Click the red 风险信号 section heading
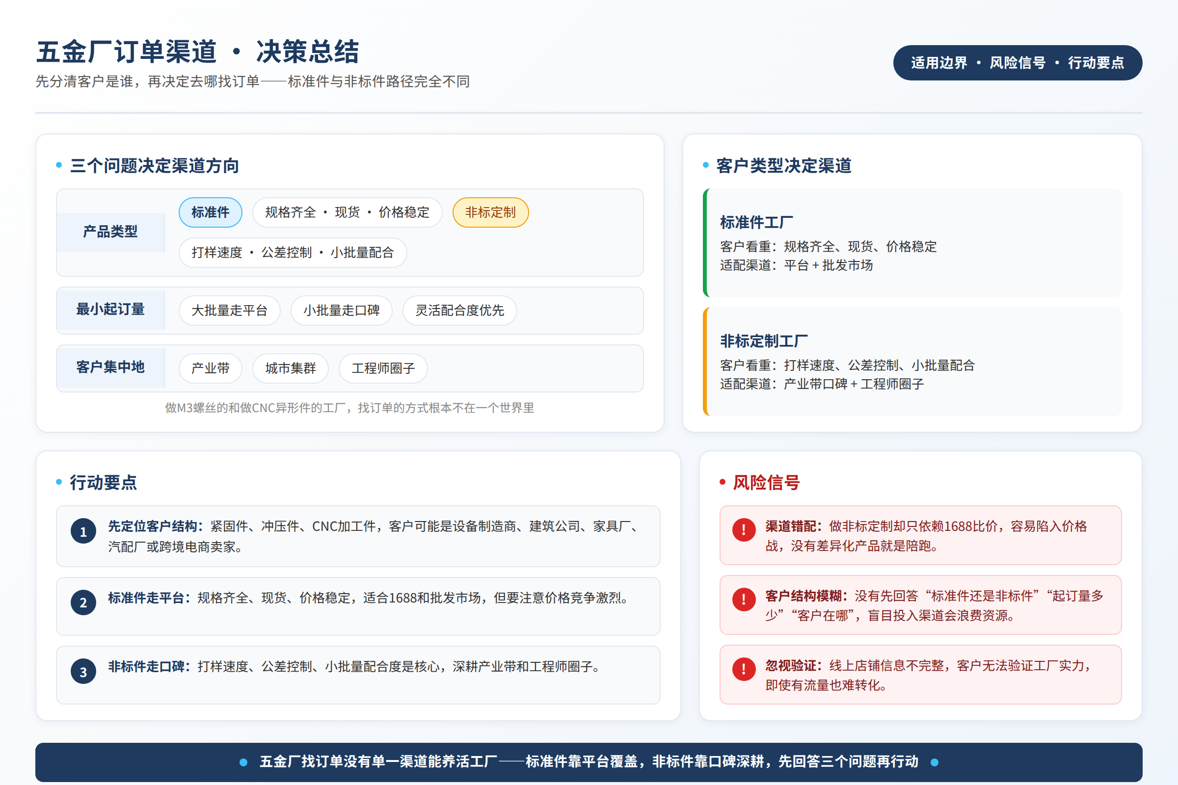 pos(766,483)
